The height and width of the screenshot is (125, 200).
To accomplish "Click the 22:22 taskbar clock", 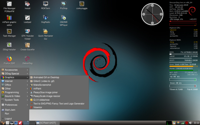I will click(x=196, y=123).
